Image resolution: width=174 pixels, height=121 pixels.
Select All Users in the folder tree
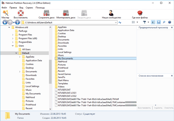click(x=25, y=50)
